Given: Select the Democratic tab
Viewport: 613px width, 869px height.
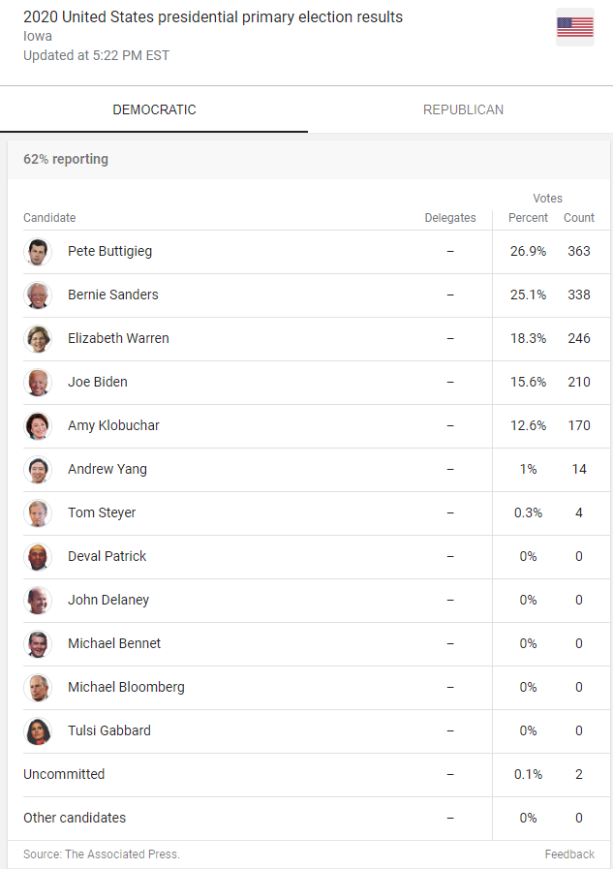Looking at the screenshot, I should pos(154,109).
